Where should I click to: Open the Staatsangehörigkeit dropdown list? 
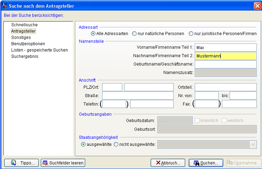click(253, 144)
